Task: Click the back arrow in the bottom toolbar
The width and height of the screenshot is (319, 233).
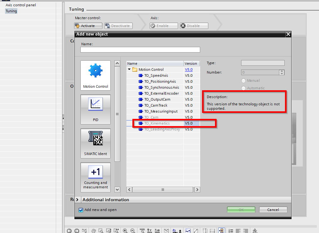Action: (x=69, y=230)
